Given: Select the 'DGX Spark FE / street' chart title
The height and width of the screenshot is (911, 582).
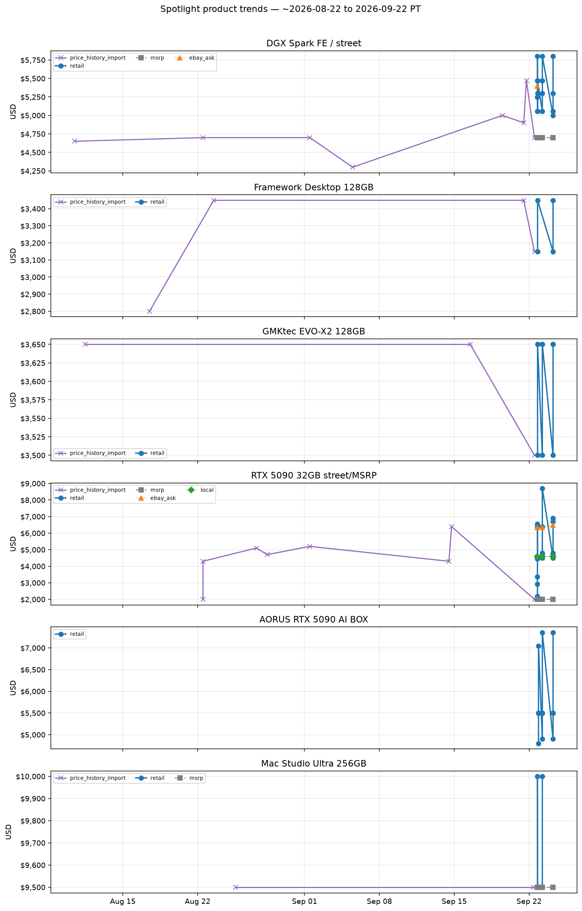Looking at the screenshot, I should (314, 43).
